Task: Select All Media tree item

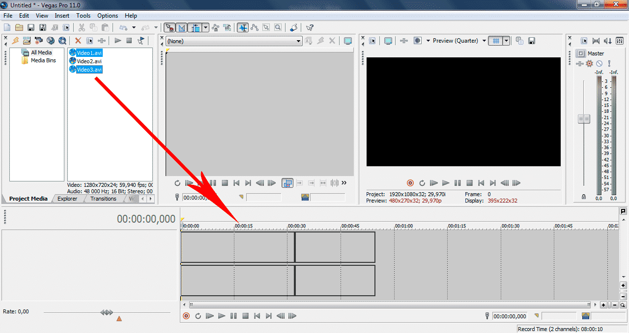Action: 41,52
